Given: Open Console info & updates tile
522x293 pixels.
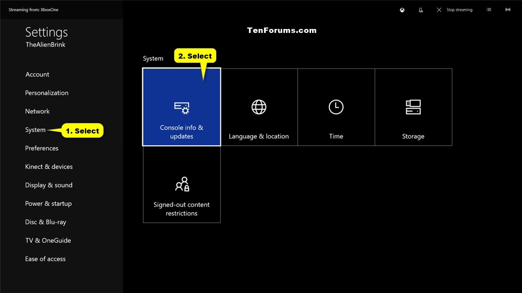Looking at the screenshot, I should coord(182,107).
